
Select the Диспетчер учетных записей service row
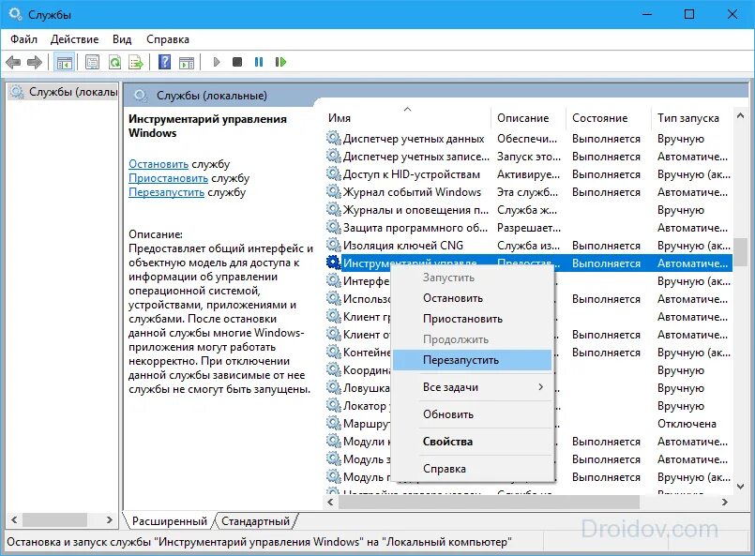click(528, 157)
